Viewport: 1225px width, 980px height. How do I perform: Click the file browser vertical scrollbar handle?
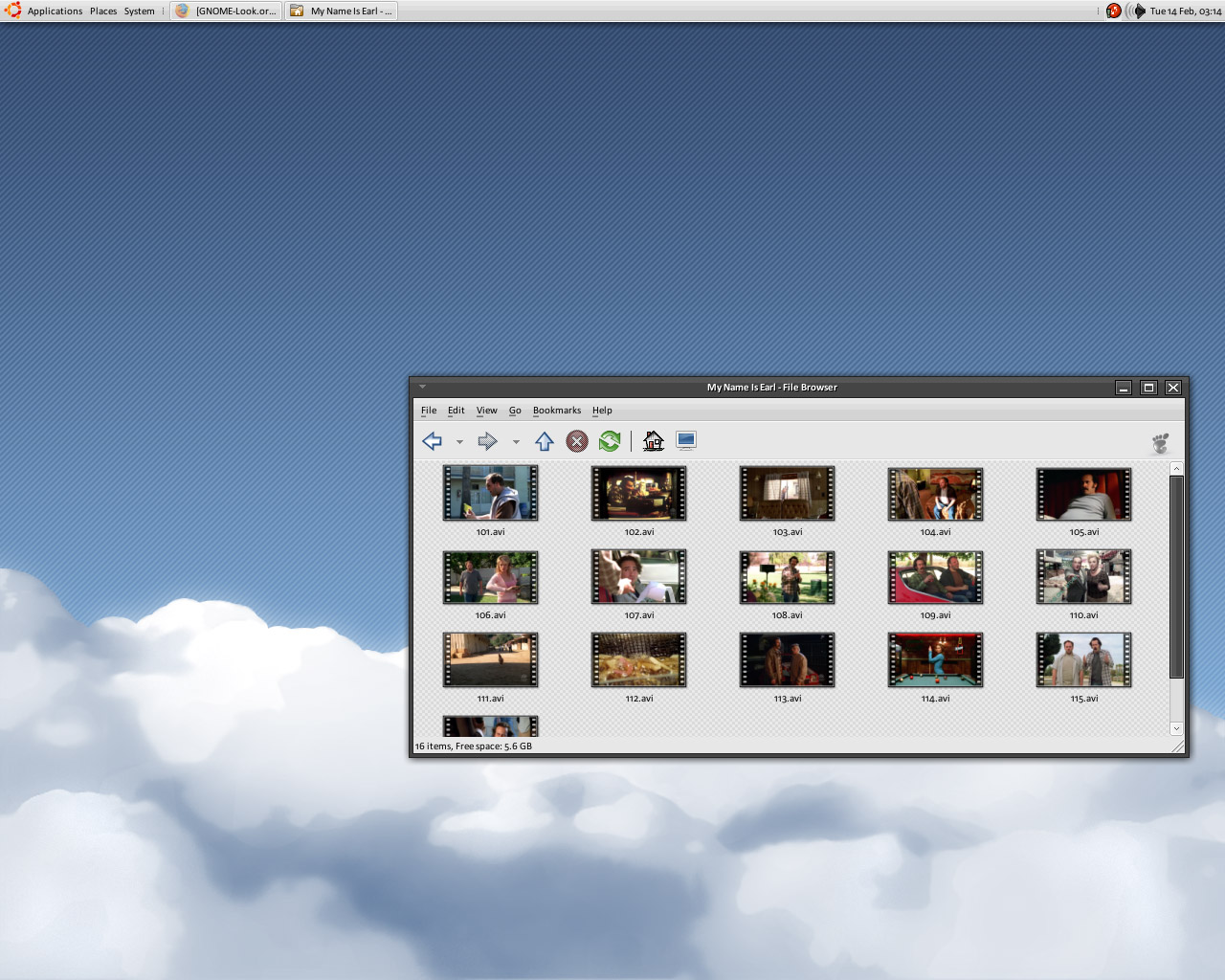click(x=1177, y=576)
